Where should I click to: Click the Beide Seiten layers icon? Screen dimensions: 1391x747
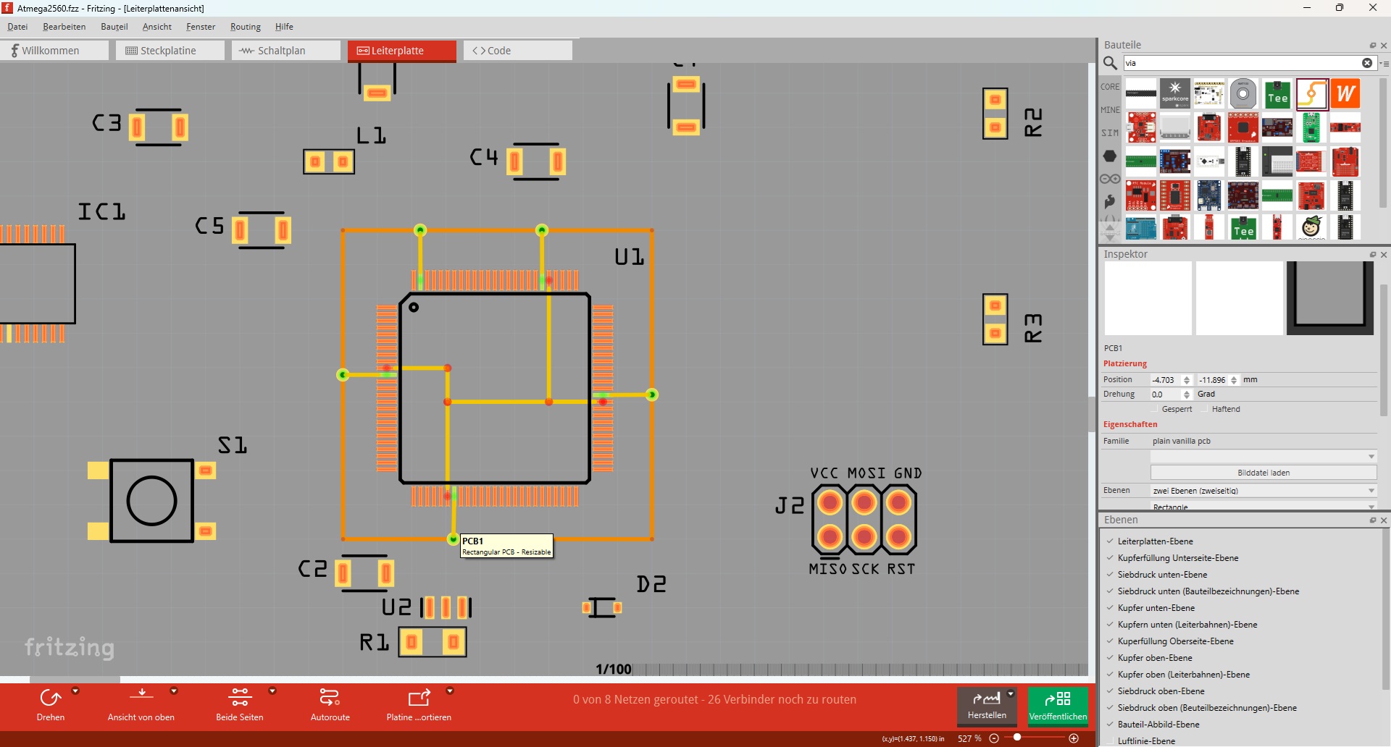click(239, 698)
